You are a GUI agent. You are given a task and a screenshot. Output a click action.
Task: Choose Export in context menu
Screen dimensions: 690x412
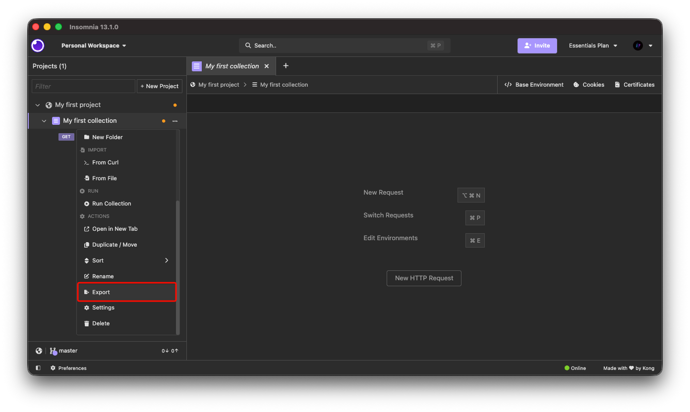(x=126, y=292)
